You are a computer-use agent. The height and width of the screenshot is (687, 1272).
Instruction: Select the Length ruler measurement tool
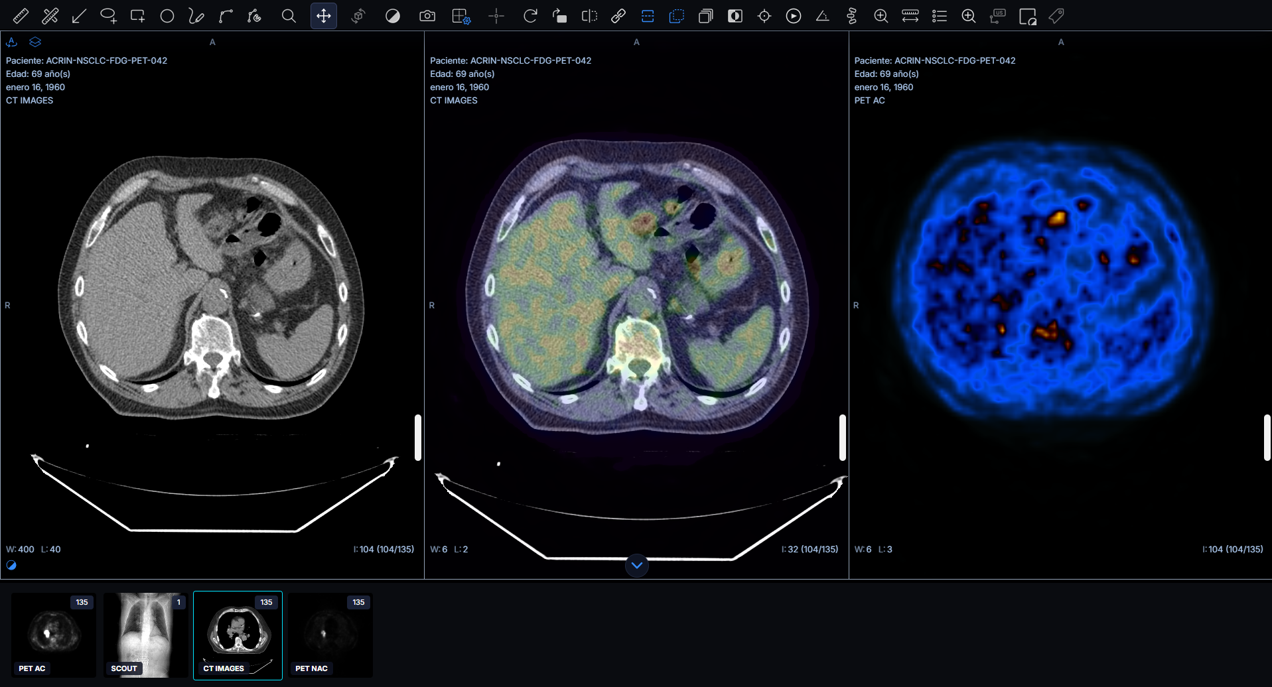[21, 16]
